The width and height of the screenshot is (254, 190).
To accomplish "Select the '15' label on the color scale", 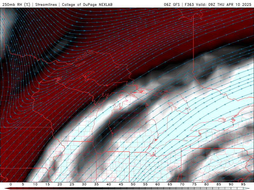I will [47, 184].
